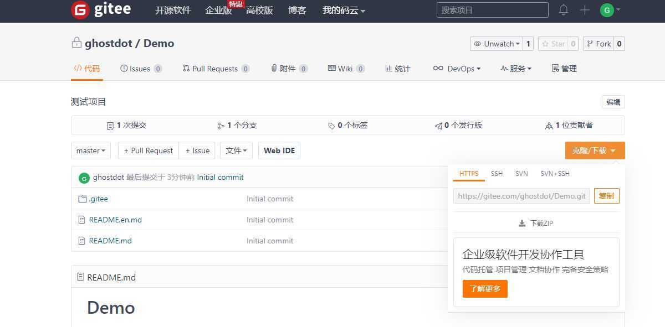Open Web IDE
The width and height of the screenshot is (665, 327).
(x=279, y=150)
